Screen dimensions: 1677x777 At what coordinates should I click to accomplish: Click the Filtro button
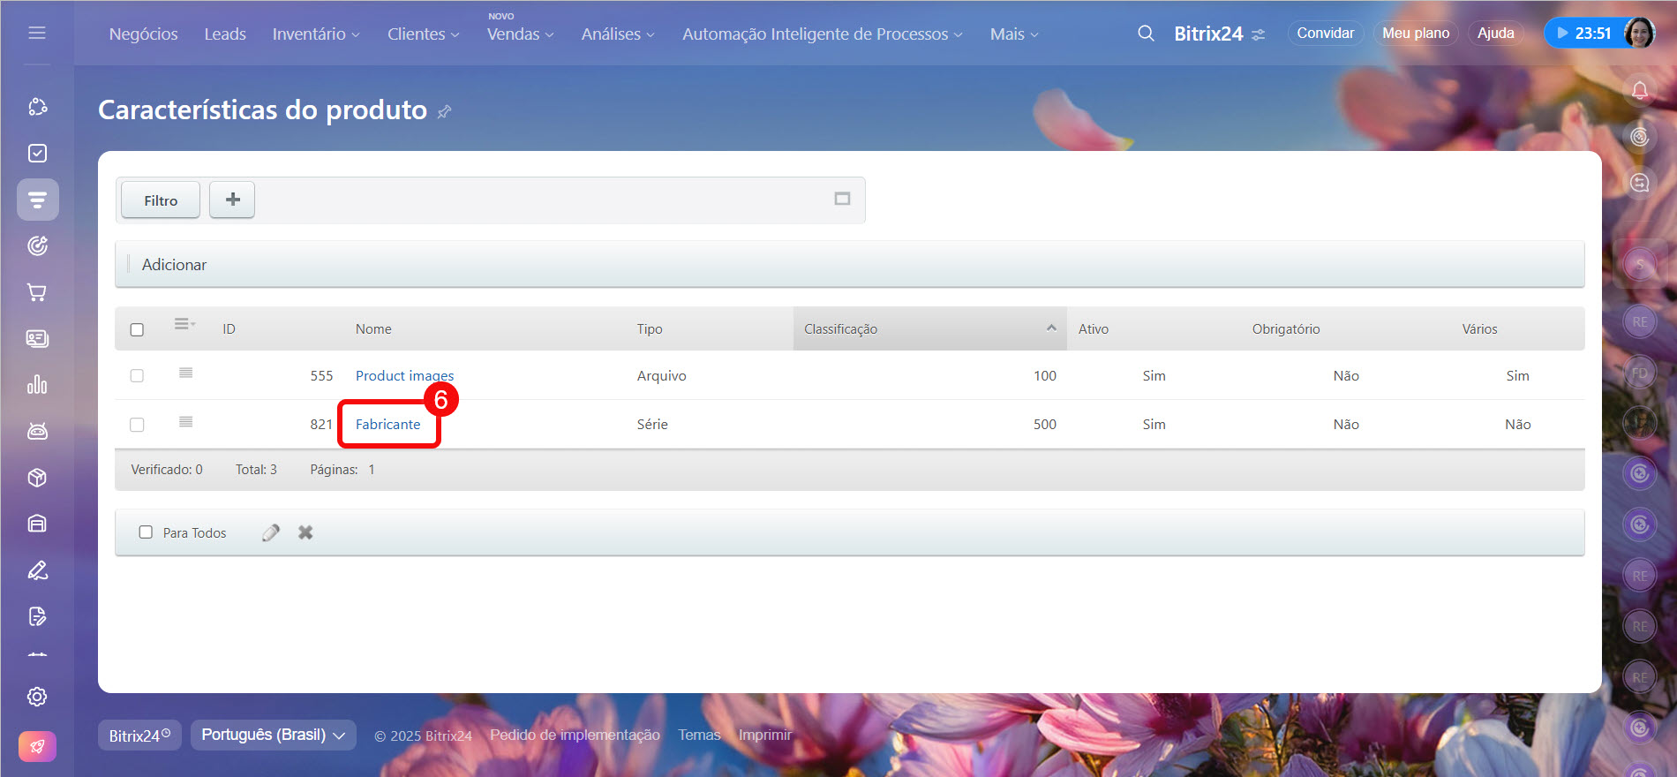point(161,200)
